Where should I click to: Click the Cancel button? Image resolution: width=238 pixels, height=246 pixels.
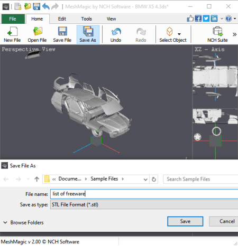(224, 221)
